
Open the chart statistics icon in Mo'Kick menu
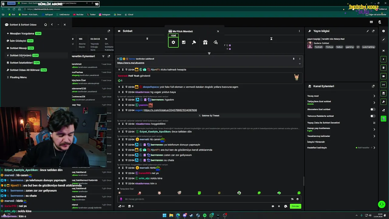(x=184, y=42)
